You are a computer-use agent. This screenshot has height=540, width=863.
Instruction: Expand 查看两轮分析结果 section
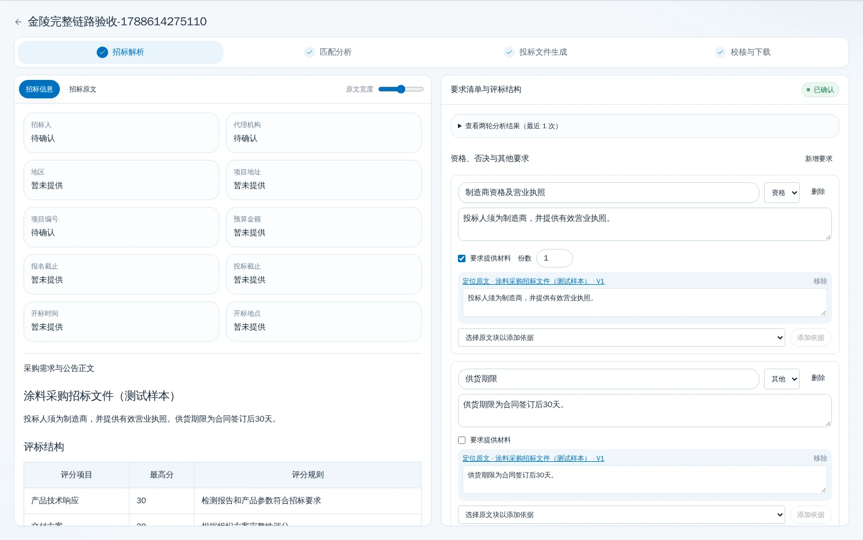coord(644,126)
